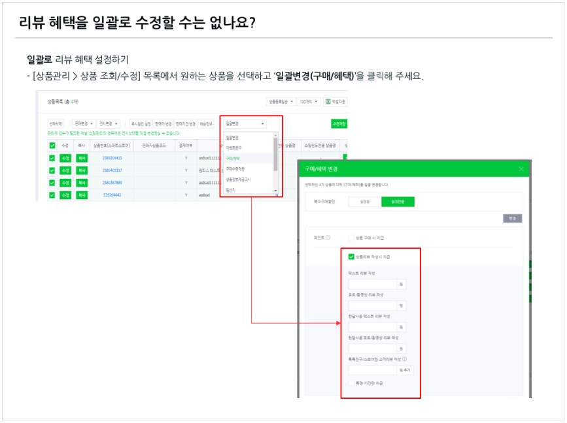
Task: Click info icon beside 톡톡친구/스토어찜 고객리뷰 작성
Action: coord(405,358)
